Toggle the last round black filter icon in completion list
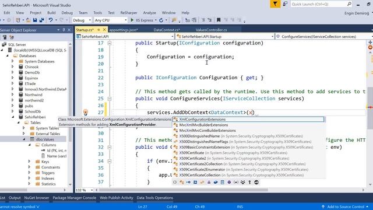The width and height of the screenshot is (373, 210). coord(256,182)
